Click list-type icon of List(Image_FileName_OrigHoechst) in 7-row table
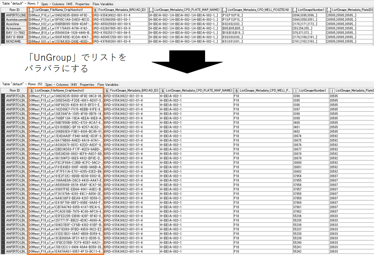This screenshot has height=255, width=374. (31, 10)
